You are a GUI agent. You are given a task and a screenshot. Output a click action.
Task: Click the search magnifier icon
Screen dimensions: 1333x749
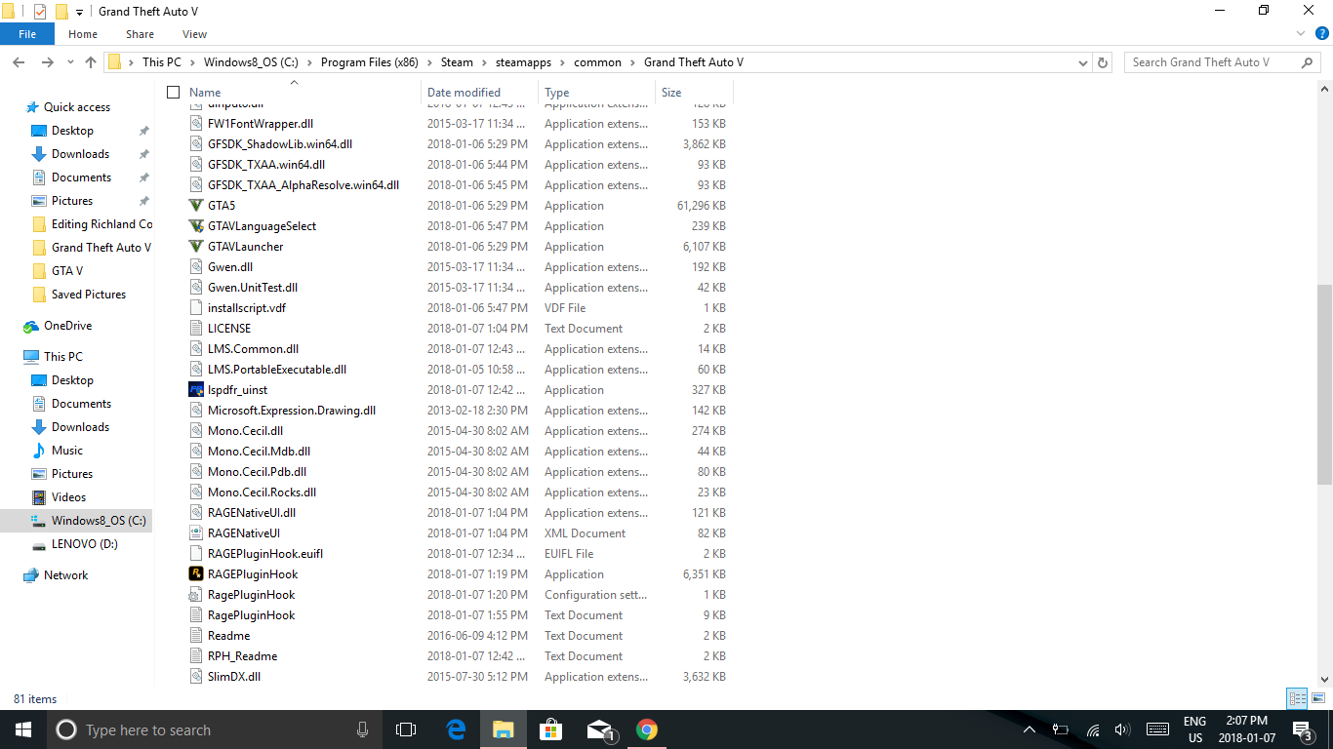pyautogui.click(x=1308, y=62)
